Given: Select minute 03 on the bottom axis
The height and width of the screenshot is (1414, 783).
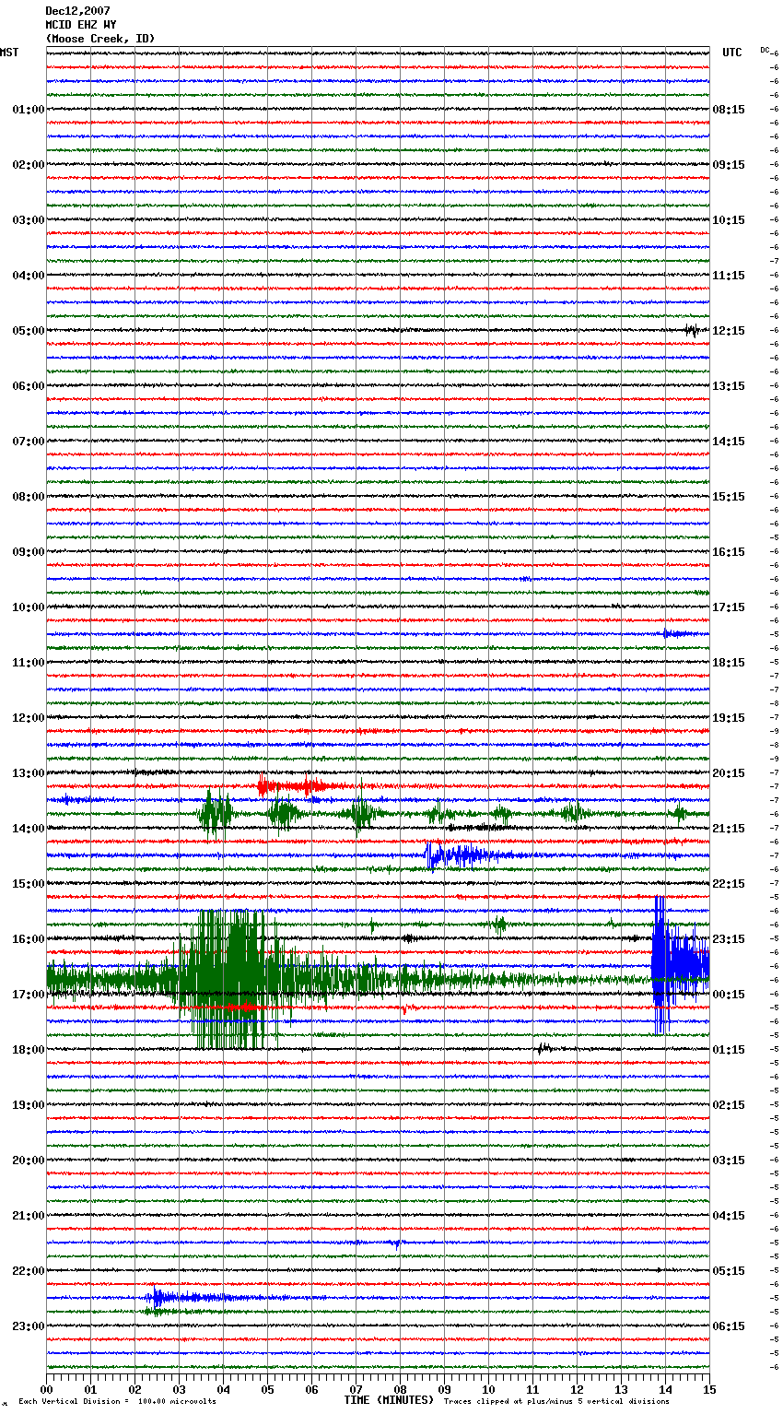Looking at the screenshot, I should coord(180,1389).
